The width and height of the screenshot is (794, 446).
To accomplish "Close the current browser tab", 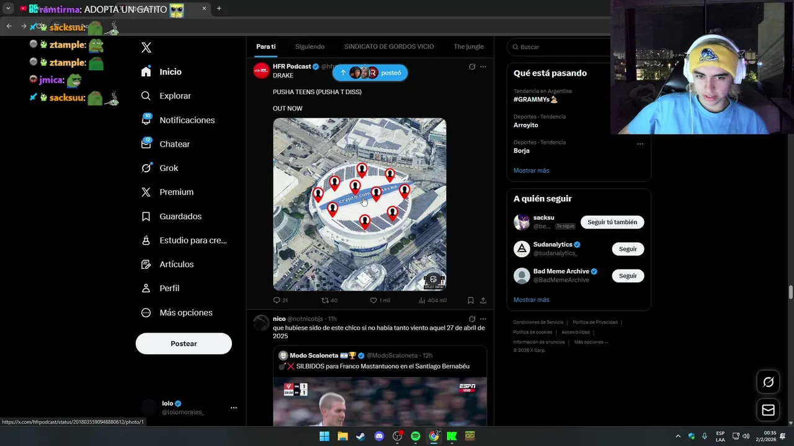I will pyautogui.click(x=204, y=9).
